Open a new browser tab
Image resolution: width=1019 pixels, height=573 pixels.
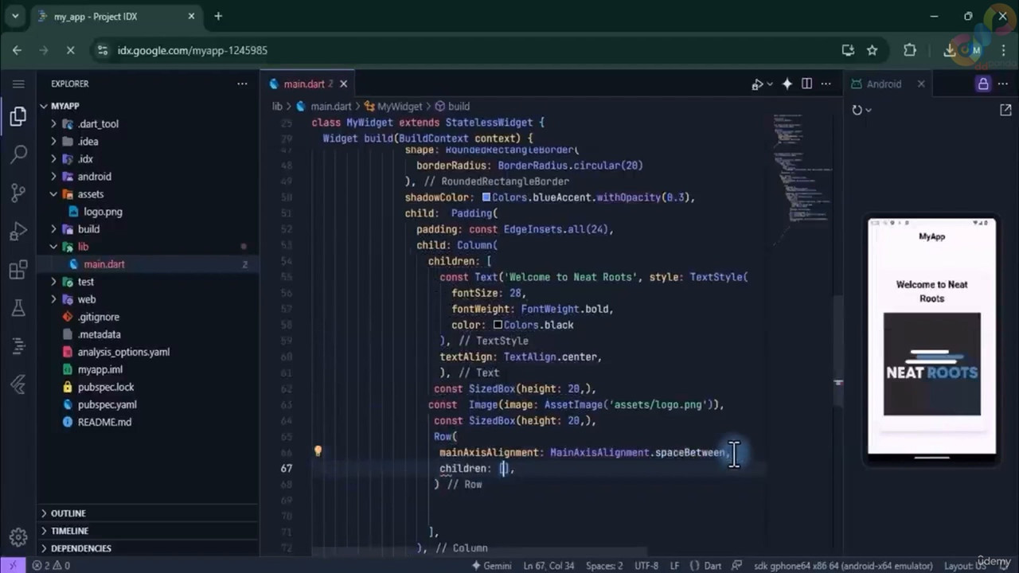point(218,16)
